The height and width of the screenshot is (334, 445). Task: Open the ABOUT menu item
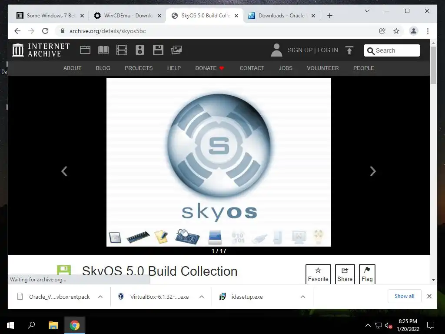point(73,68)
